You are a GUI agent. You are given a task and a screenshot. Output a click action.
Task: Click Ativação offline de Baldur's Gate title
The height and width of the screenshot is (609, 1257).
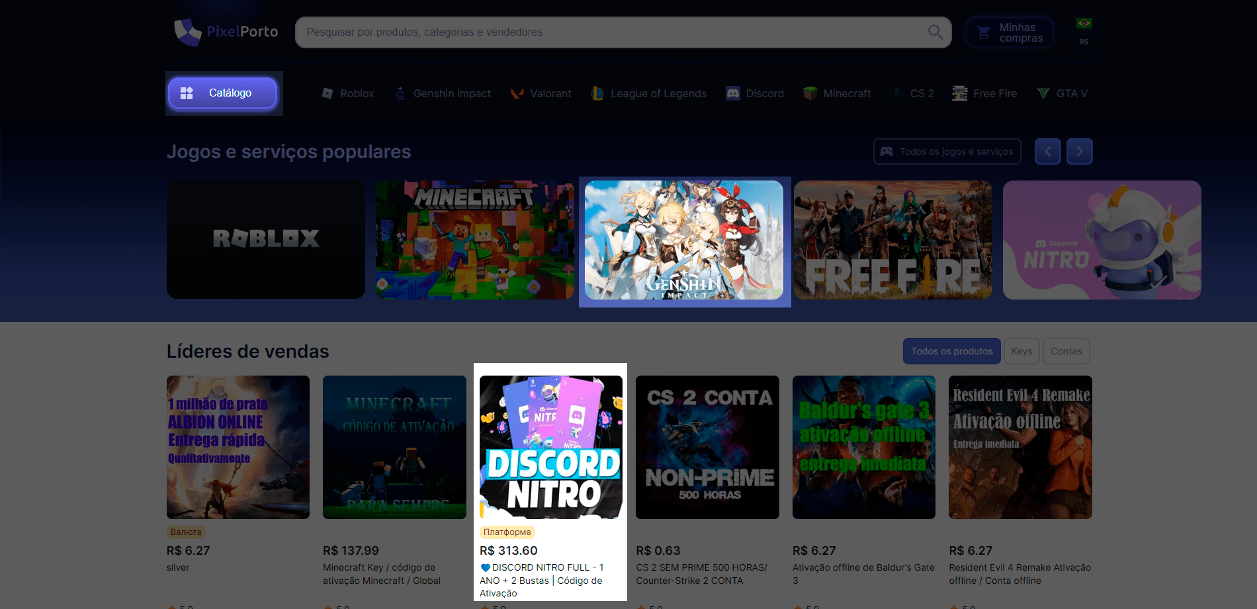pos(863,574)
